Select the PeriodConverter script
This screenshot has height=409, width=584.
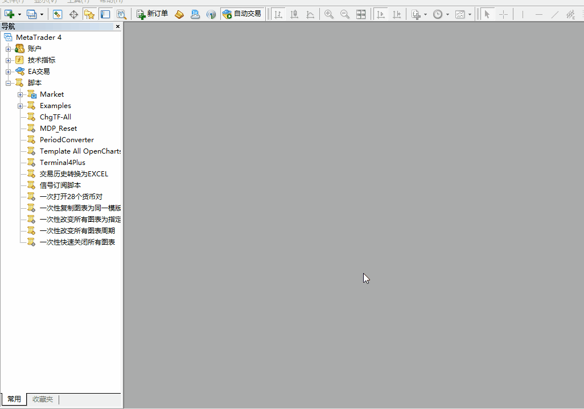coord(66,140)
